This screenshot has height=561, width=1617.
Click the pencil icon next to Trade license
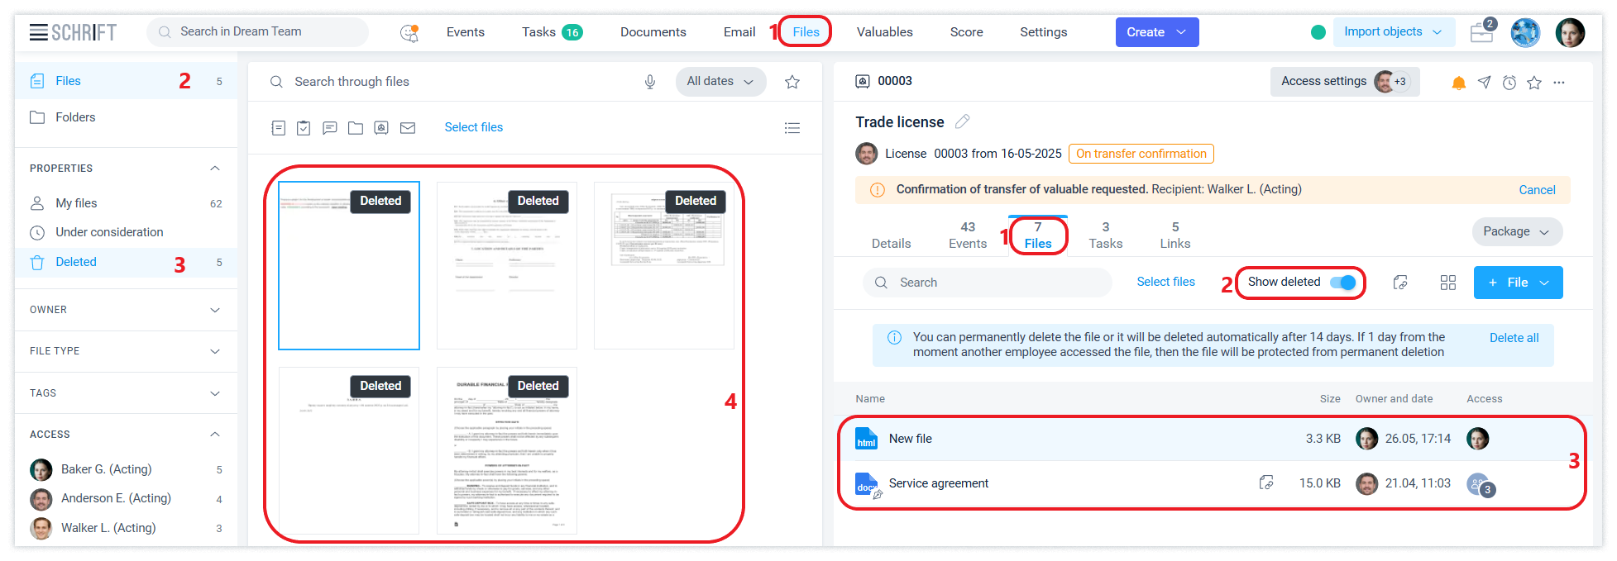[x=962, y=121]
